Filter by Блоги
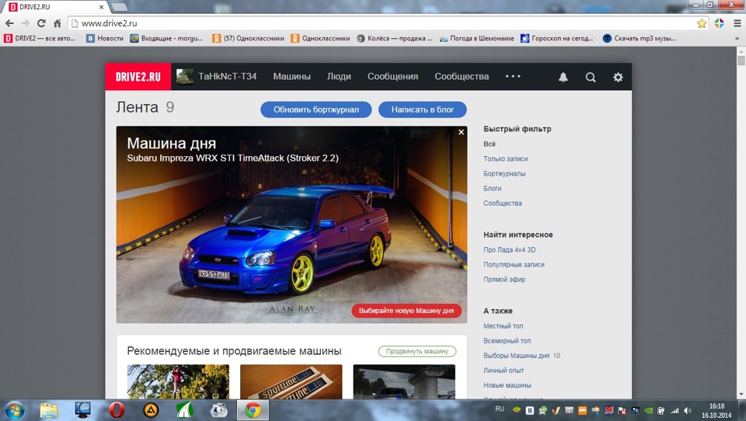Screen dimensions: 746x421 [x=493, y=189]
